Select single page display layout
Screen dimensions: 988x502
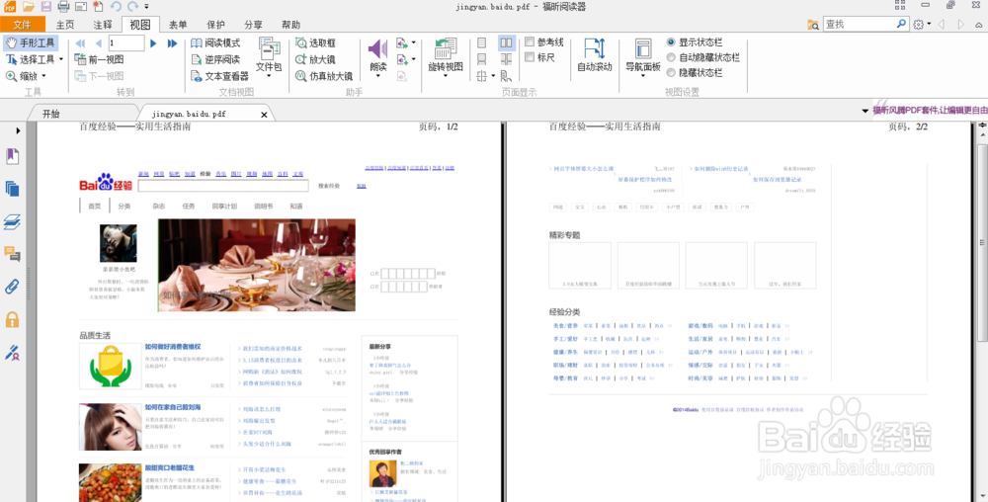(x=482, y=42)
